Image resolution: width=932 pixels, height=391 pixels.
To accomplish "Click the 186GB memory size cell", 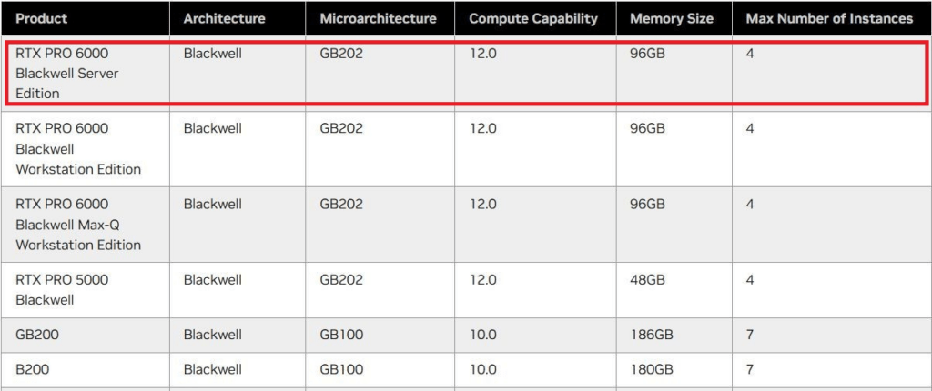I will click(x=652, y=335).
